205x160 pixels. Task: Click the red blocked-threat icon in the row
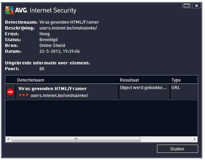pyautogui.click(x=10, y=92)
